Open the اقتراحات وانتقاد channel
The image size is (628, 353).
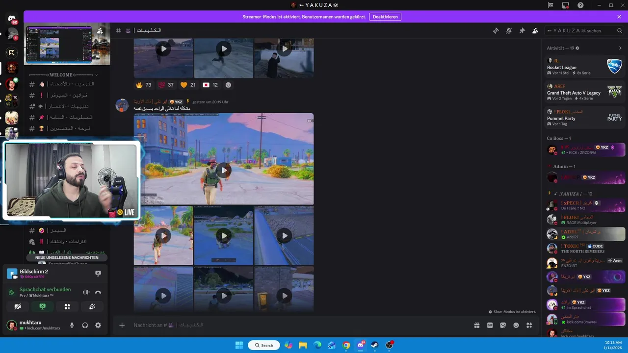pos(68,242)
